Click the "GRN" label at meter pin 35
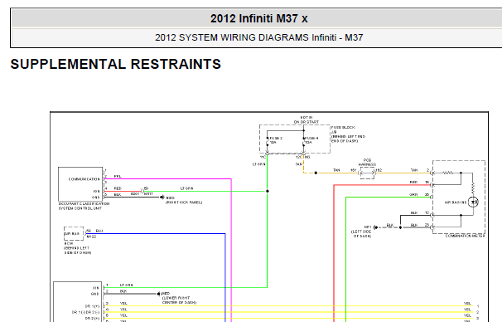502x322 pixels. click(x=413, y=195)
